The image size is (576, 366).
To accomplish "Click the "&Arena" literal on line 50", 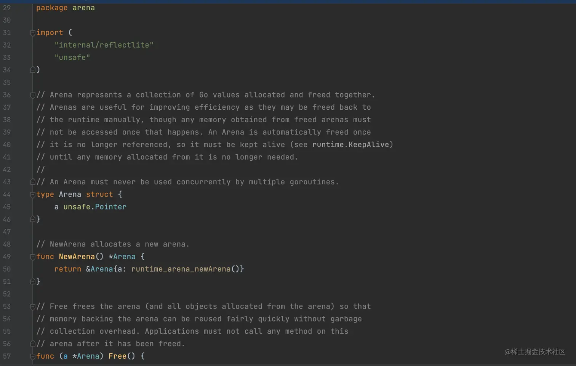I will tap(99, 269).
